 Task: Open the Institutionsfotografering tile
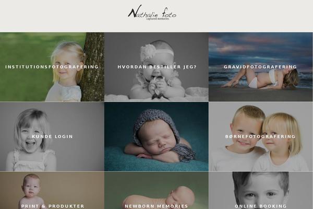point(52,67)
